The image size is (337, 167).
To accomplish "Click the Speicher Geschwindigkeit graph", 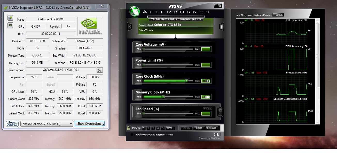I will coord(275,112).
